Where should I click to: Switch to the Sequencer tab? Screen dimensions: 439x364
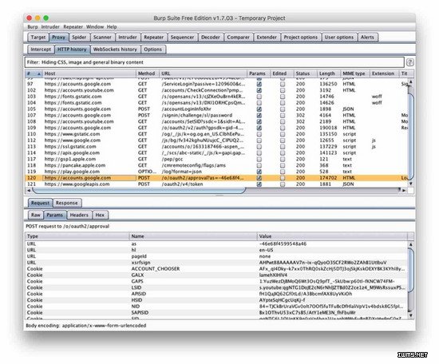pyautogui.click(x=182, y=38)
